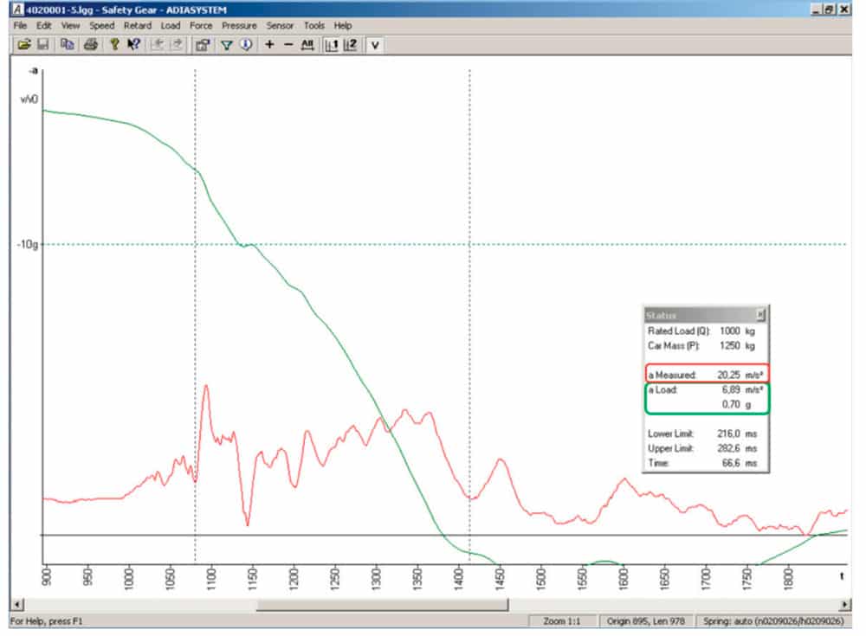Click the horizontal scrollbar thumb
Image resolution: width=866 pixels, height=636 pixels.
tap(382, 605)
